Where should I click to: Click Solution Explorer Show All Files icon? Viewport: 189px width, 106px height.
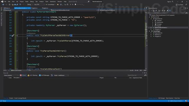click(164, 11)
